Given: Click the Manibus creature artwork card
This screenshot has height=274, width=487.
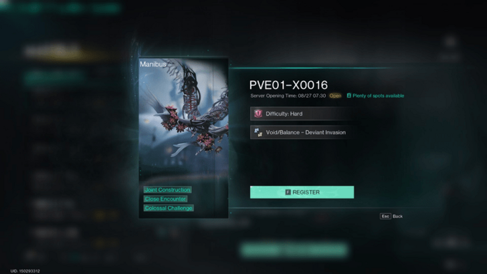Looking at the screenshot, I should click(183, 138).
